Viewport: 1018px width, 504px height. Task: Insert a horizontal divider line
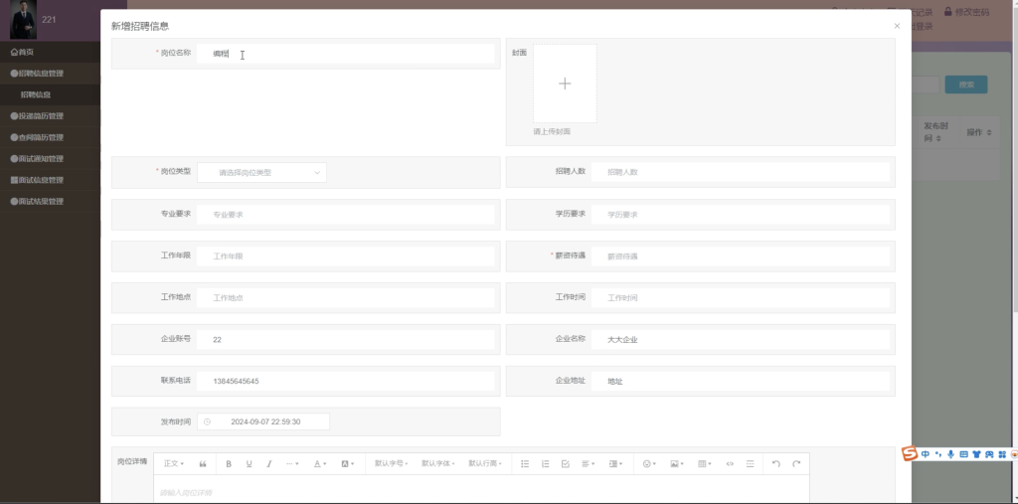coord(750,463)
